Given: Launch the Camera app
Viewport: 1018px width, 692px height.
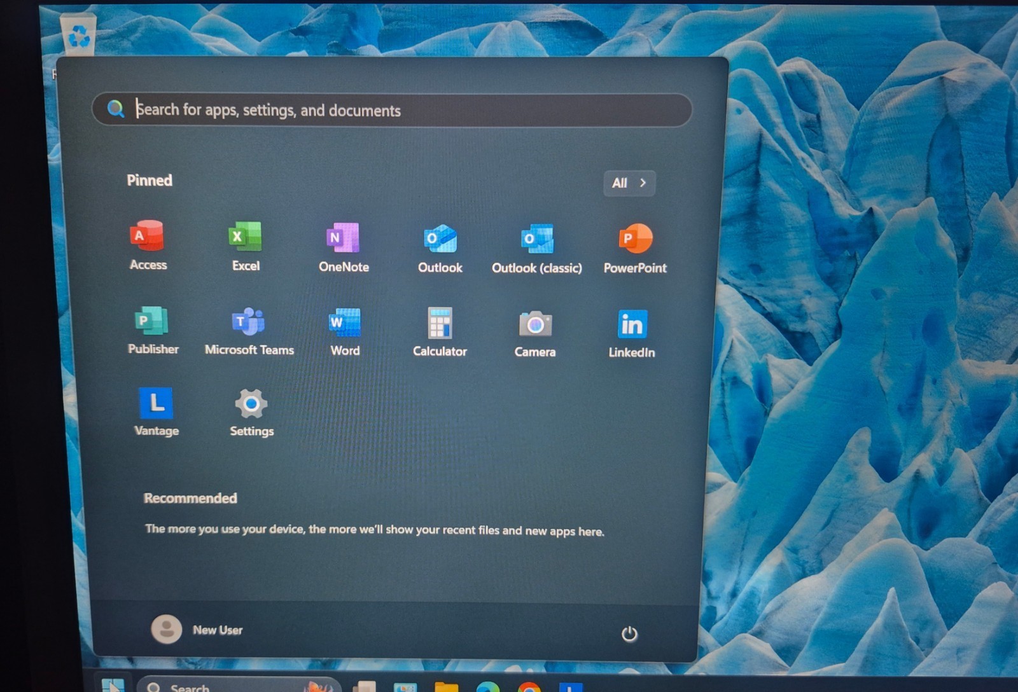Looking at the screenshot, I should 535,333.
